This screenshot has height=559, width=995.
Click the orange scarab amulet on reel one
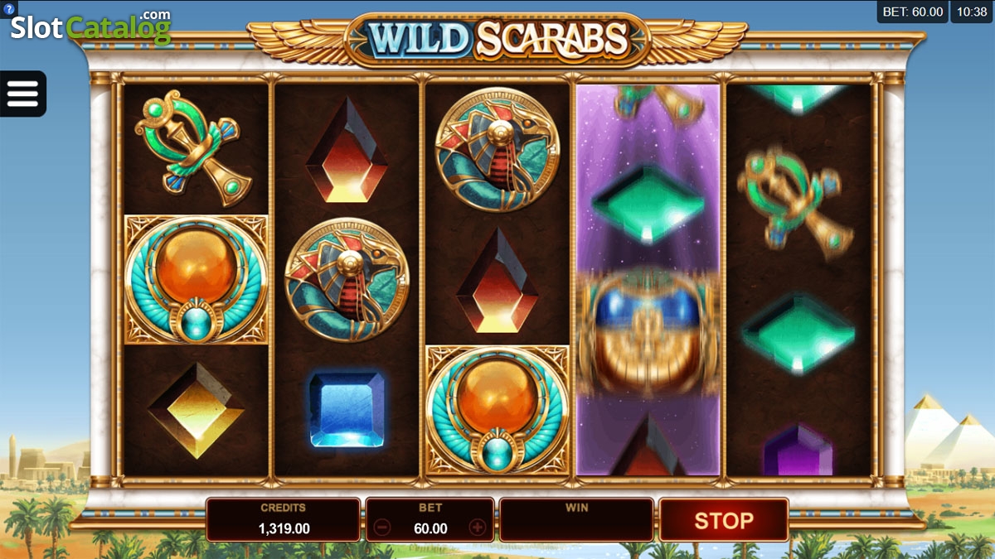point(196,279)
